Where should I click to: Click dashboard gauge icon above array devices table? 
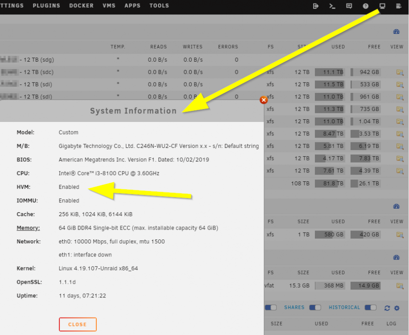(397, 32)
